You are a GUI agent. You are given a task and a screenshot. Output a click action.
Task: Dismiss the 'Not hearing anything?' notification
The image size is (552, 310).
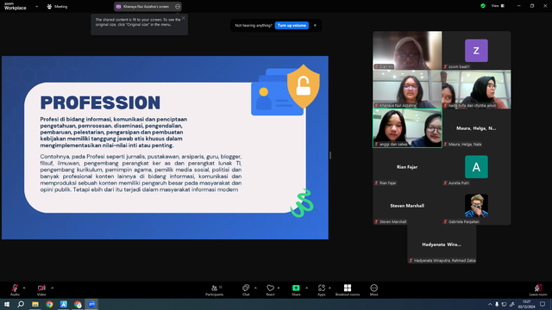(x=315, y=25)
